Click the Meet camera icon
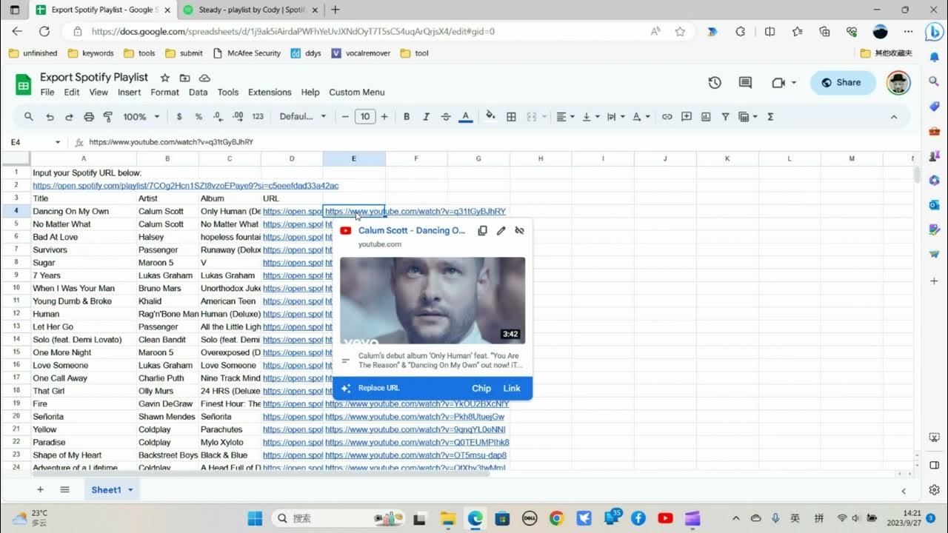Viewport: 948px width, 533px height. [778, 83]
